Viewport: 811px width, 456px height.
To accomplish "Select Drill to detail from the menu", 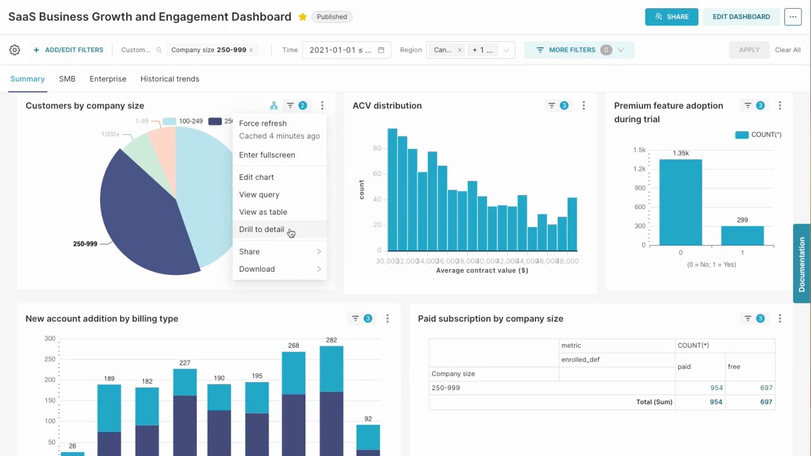I will [262, 229].
